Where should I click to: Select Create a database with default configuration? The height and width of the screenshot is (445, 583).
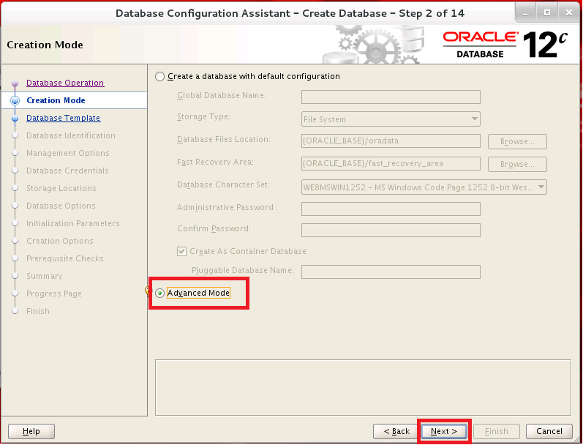point(160,77)
